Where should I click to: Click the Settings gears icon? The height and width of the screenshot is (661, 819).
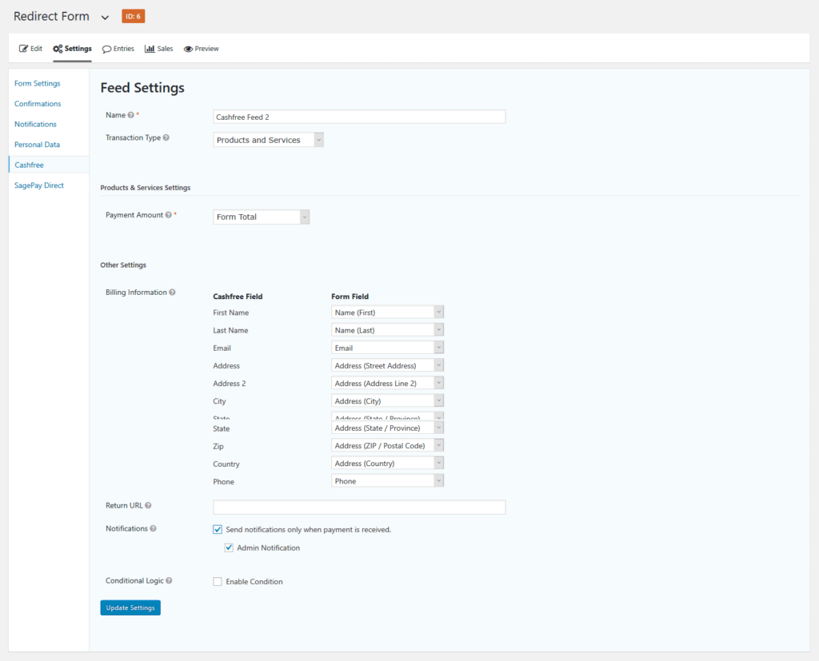58,49
